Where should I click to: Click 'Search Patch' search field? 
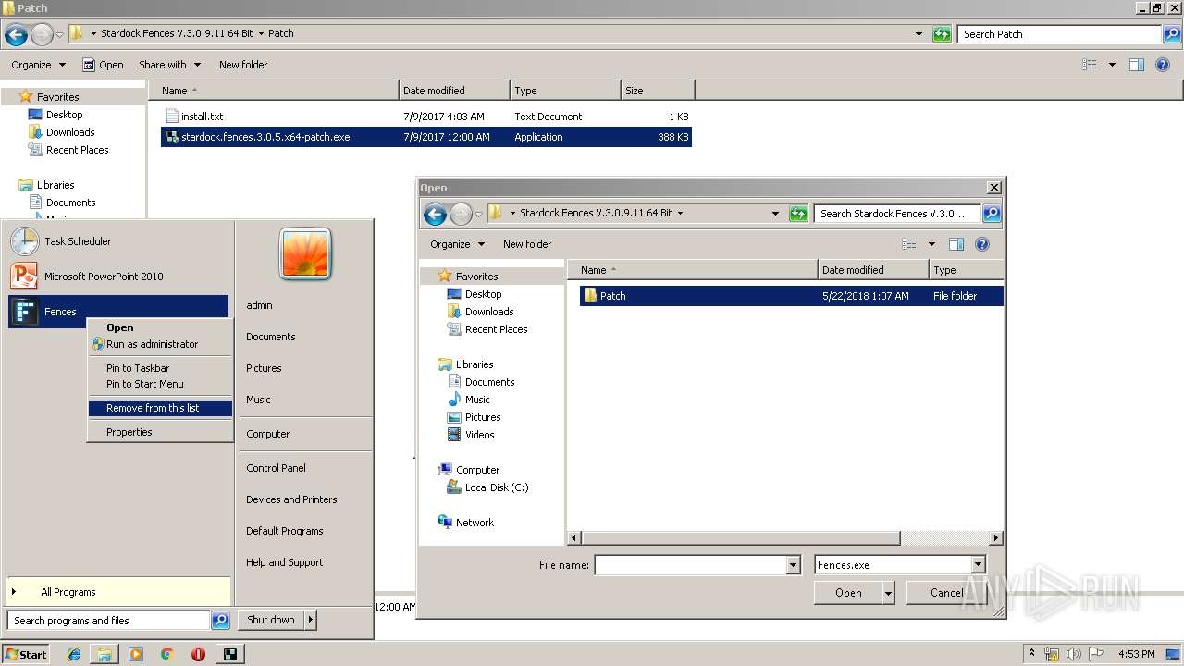tap(1059, 34)
